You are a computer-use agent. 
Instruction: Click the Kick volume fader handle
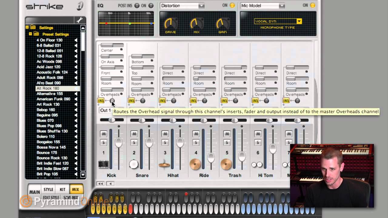pyautogui.click(x=119, y=142)
